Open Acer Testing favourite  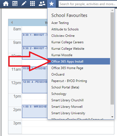[60, 23]
